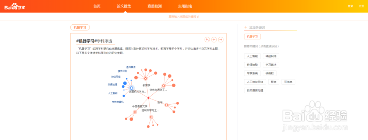Add the 神经网络 recommended keyword
Image resolution: width=368 pixels, height=140 pixels.
pos(271,56)
